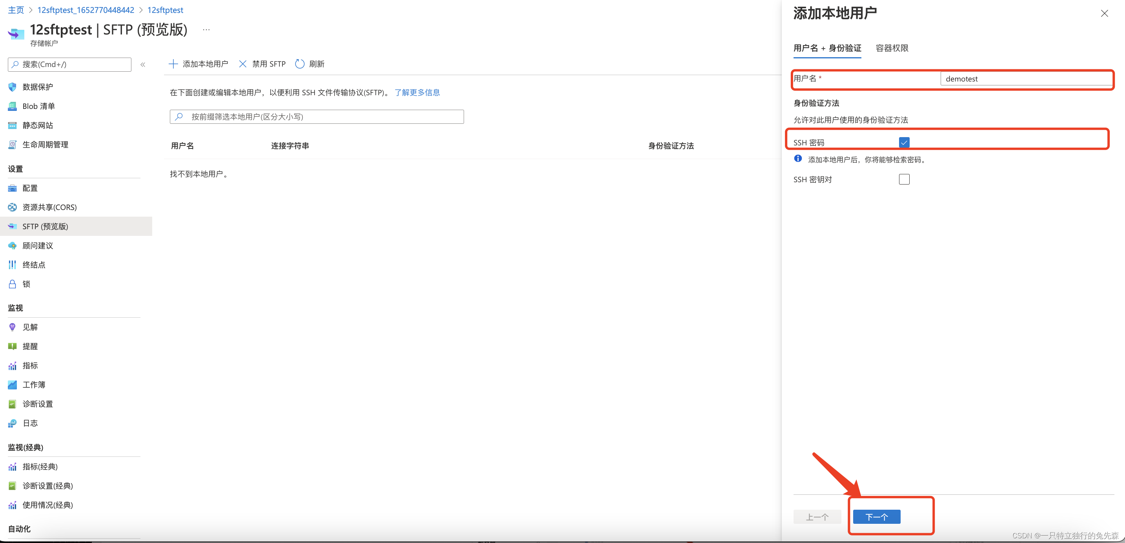Click the 身份验证方法 column header
Screen dimensions: 1125x543
(671, 146)
